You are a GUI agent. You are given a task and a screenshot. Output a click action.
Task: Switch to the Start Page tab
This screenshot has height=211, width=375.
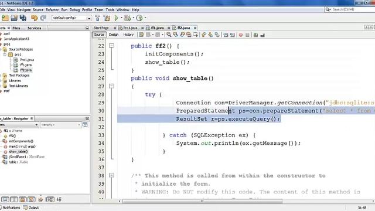[101, 28]
